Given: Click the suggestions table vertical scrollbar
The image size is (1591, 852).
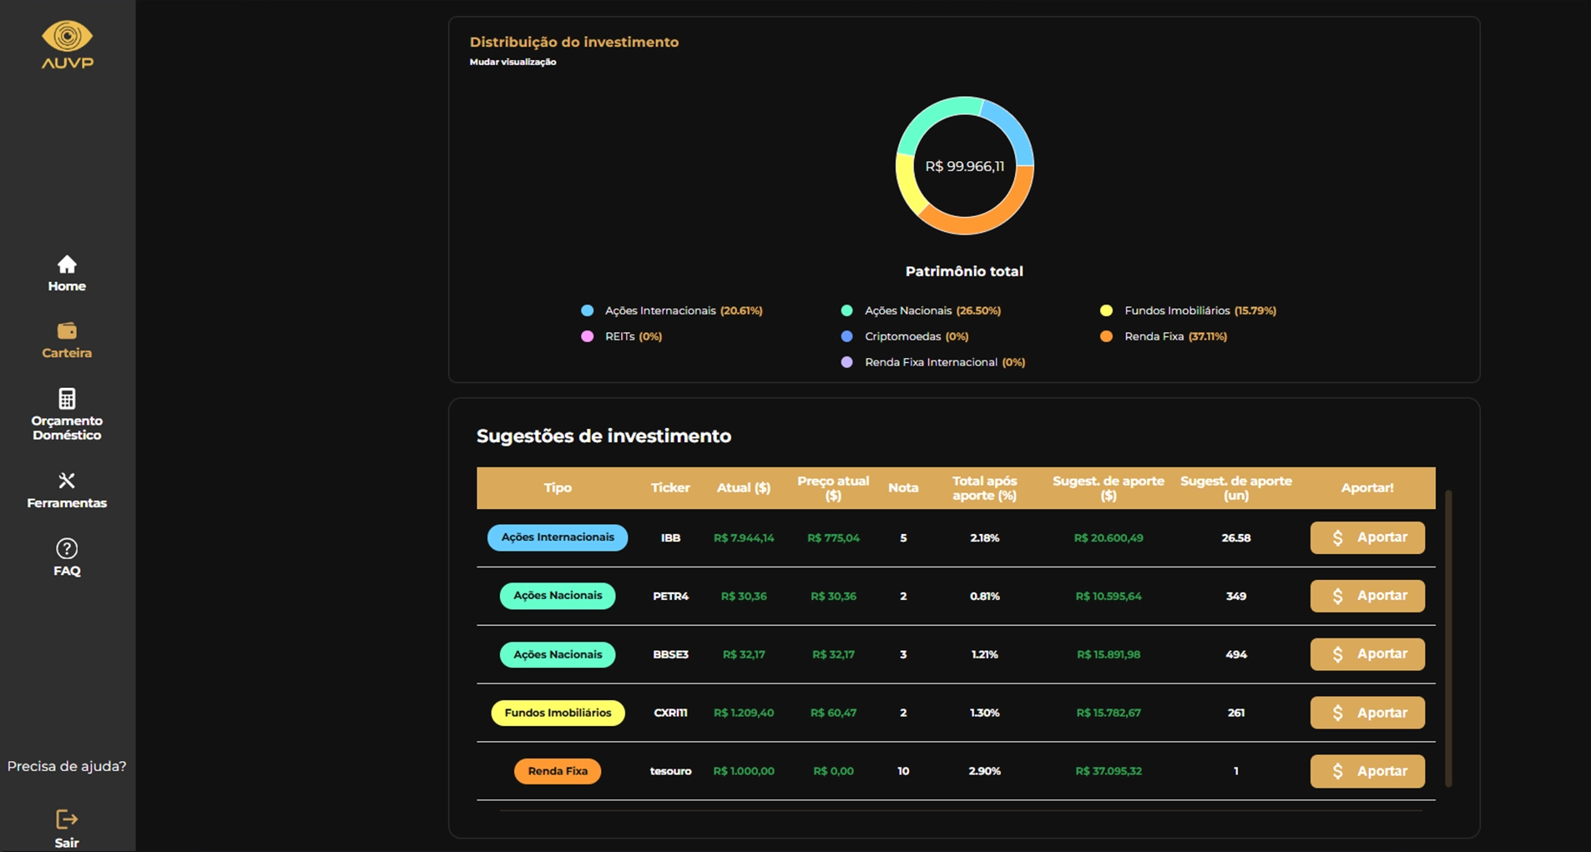Looking at the screenshot, I should tap(1448, 638).
